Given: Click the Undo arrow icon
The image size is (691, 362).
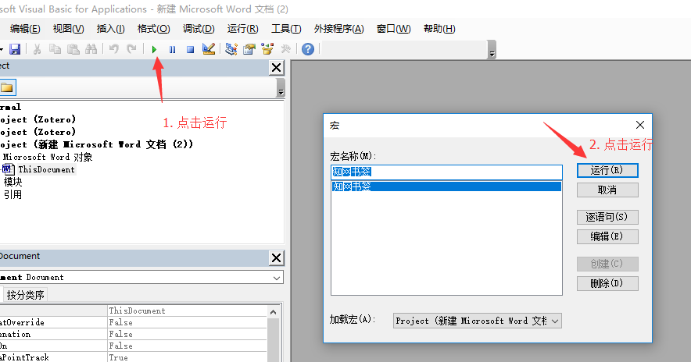Looking at the screenshot, I should (x=113, y=49).
